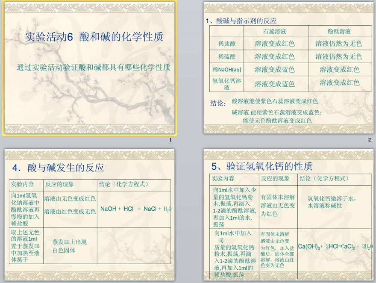This screenshot has width=376, height=283.
Task: Click the 石蕊溶液 column header
Action: pyautogui.click(x=274, y=31)
